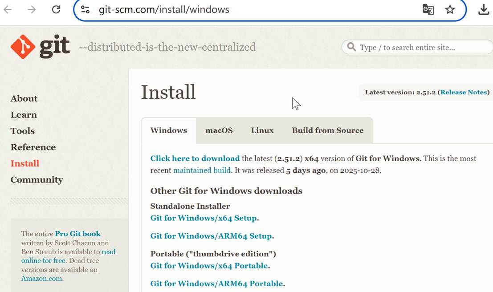Download Git for Windows/ARM64 Setup
Screen dimensions: 493x292
[x=211, y=236]
